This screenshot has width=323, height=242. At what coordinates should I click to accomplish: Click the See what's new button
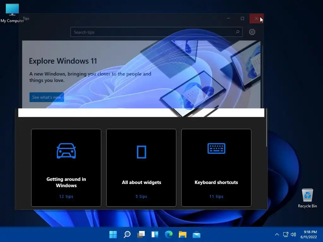(x=47, y=97)
